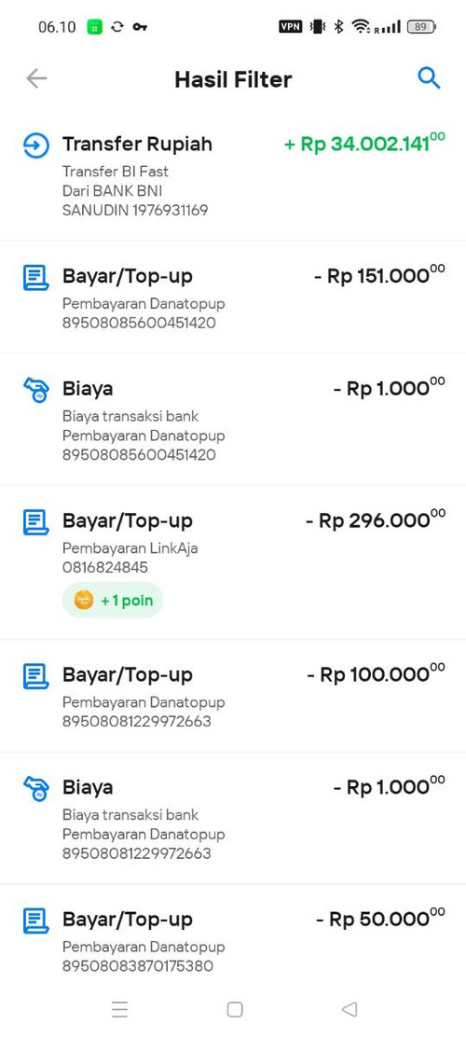Open the Transfer Rupiah transaction details
Viewport: 466px width, 1038px height.
click(x=233, y=174)
